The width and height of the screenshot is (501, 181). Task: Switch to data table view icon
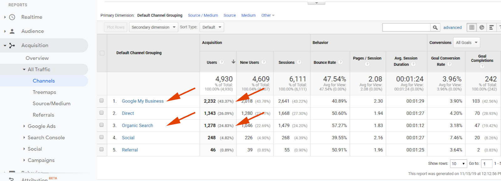472,28
